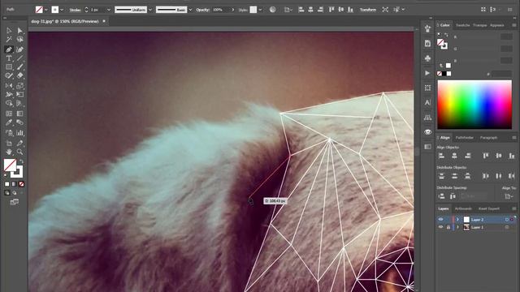520x292 pixels.
Task: Open the Symbols panel club icon
Action: [427, 58]
